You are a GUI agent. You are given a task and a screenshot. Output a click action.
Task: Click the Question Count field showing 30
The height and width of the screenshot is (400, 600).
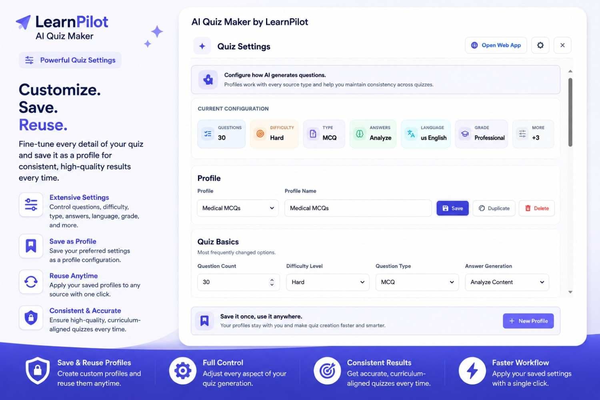(238, 282)
